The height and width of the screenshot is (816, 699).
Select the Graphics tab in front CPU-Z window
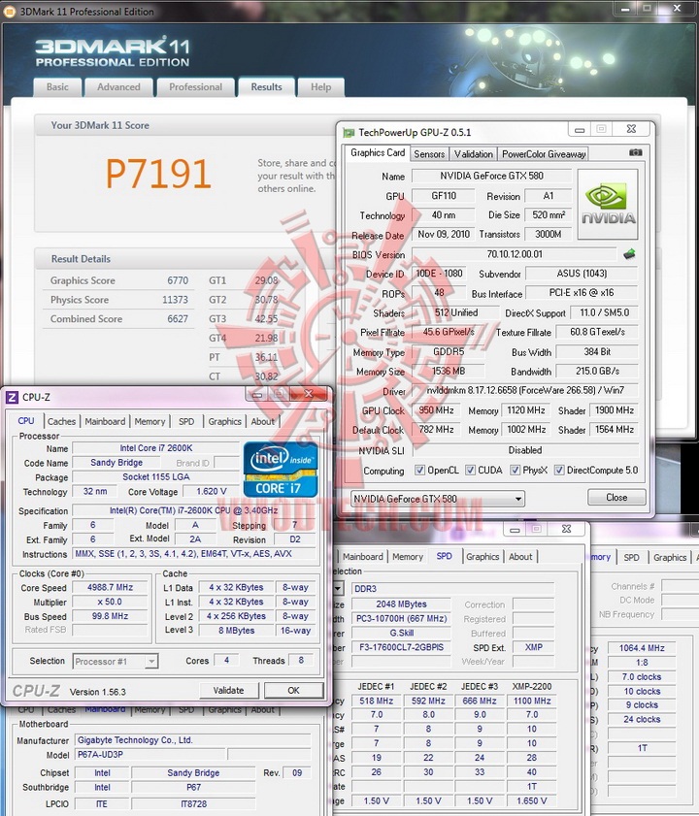[224, 421]
